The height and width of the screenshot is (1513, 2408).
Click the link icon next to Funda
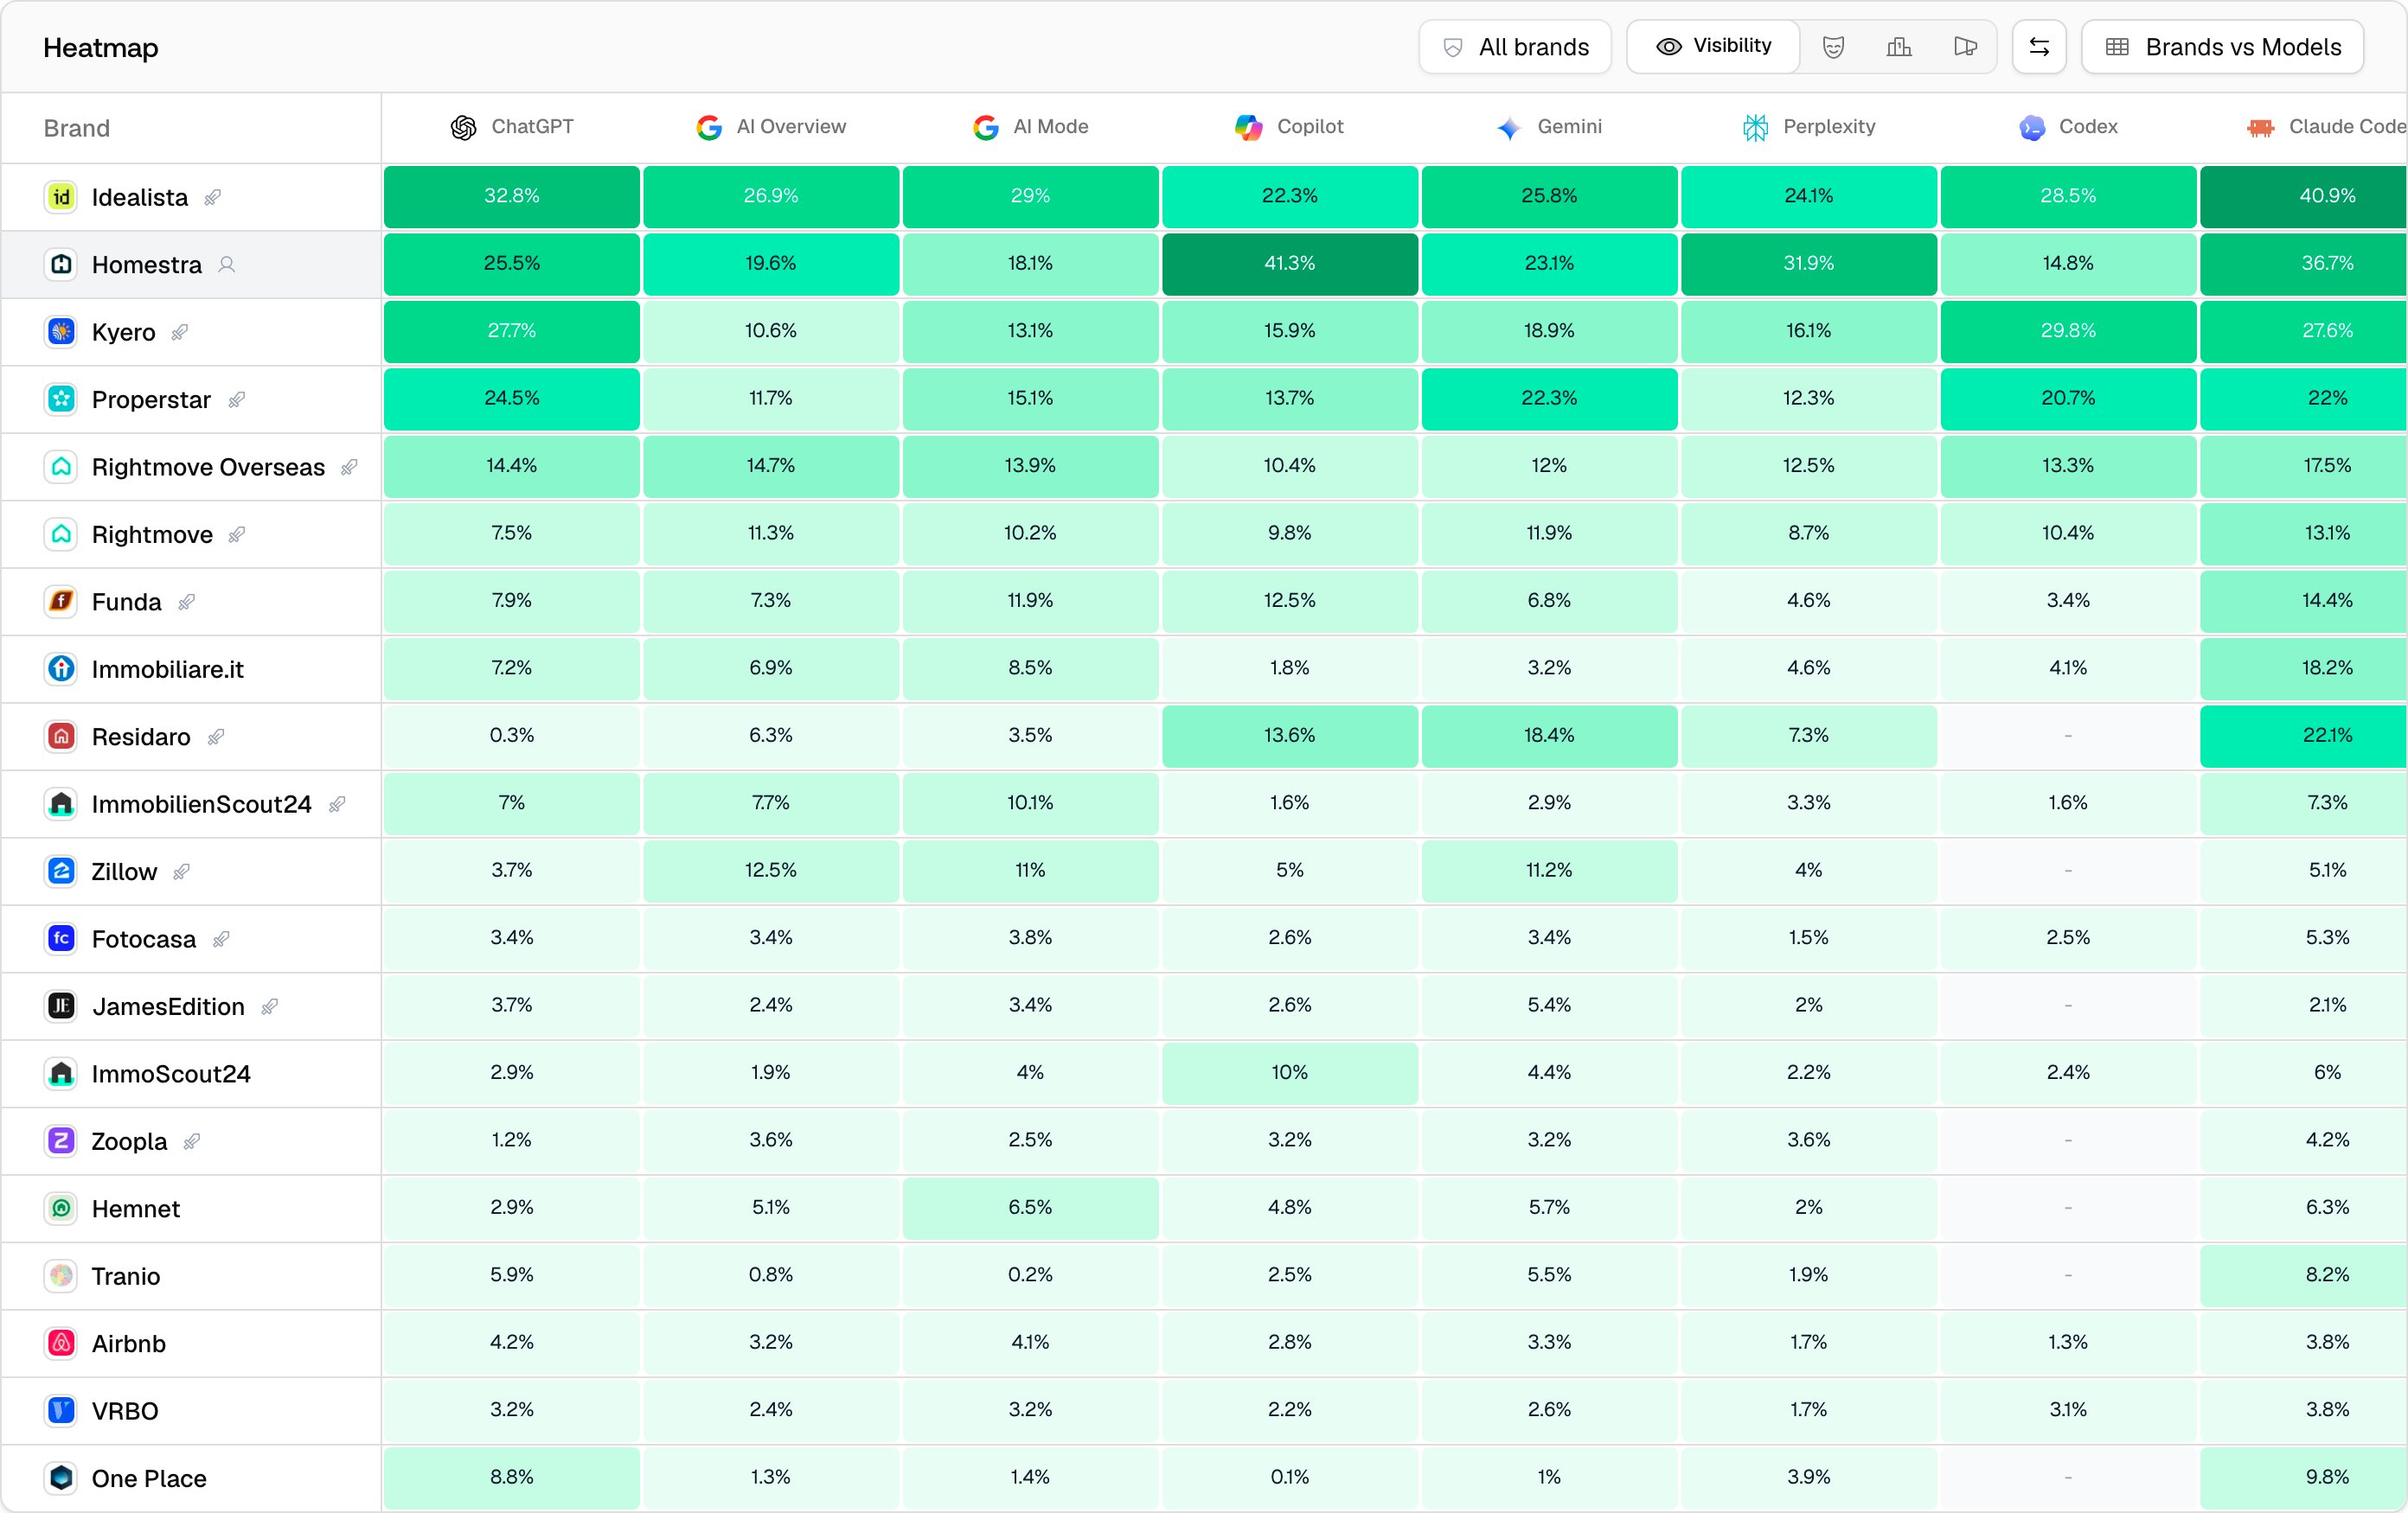pos(186,603)
